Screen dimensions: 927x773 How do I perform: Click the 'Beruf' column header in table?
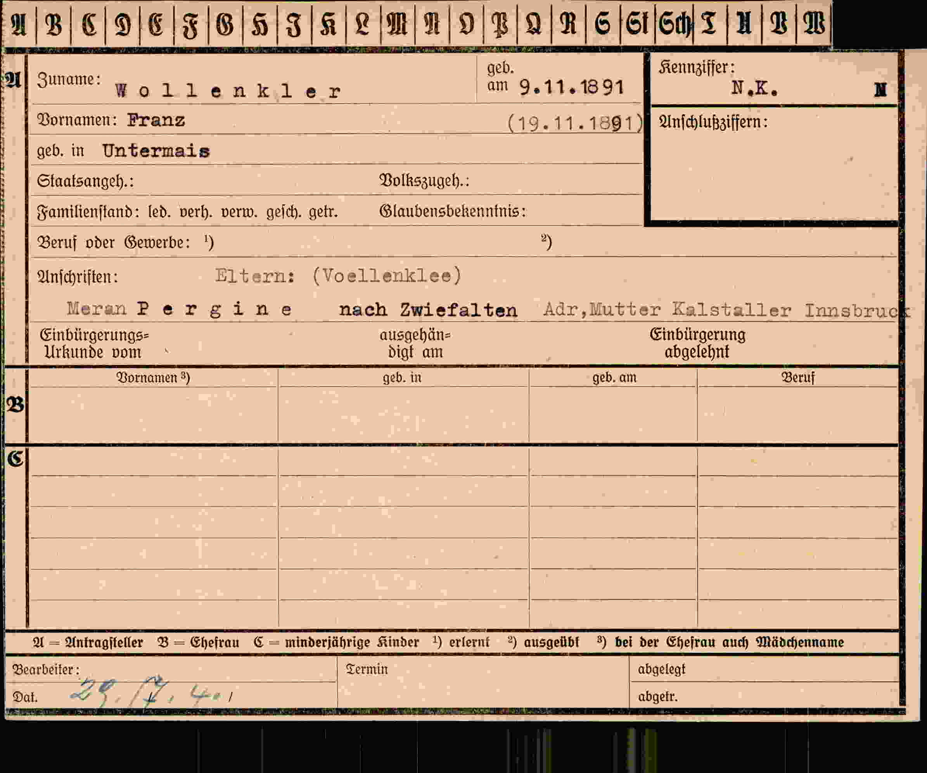pyautogui.click(x=798, y=378)
